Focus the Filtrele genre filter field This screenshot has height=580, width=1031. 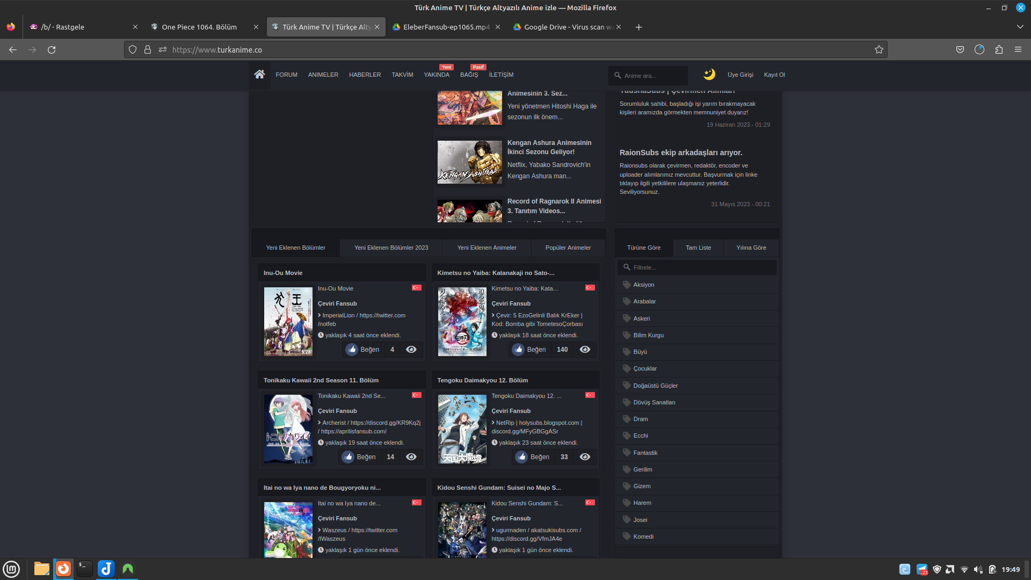click(x=697, y=267)
